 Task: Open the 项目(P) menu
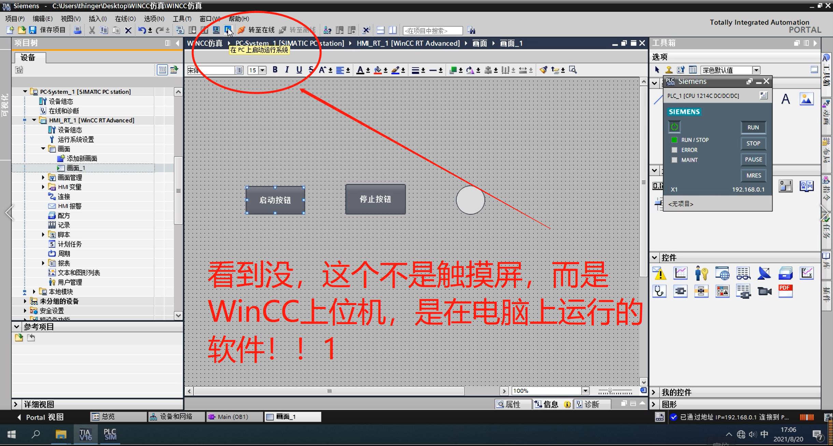15,19
